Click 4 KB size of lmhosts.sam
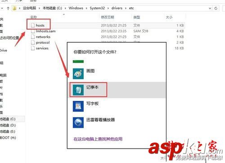Viewport: 225px width, 163px height. point(180,31)
